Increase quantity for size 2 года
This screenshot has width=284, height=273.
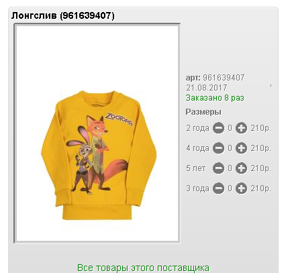[x=241, y=128]
